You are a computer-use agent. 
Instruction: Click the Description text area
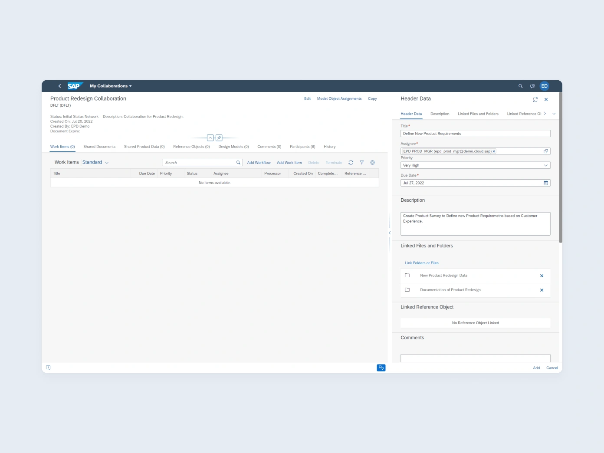(x=475, y=223)
